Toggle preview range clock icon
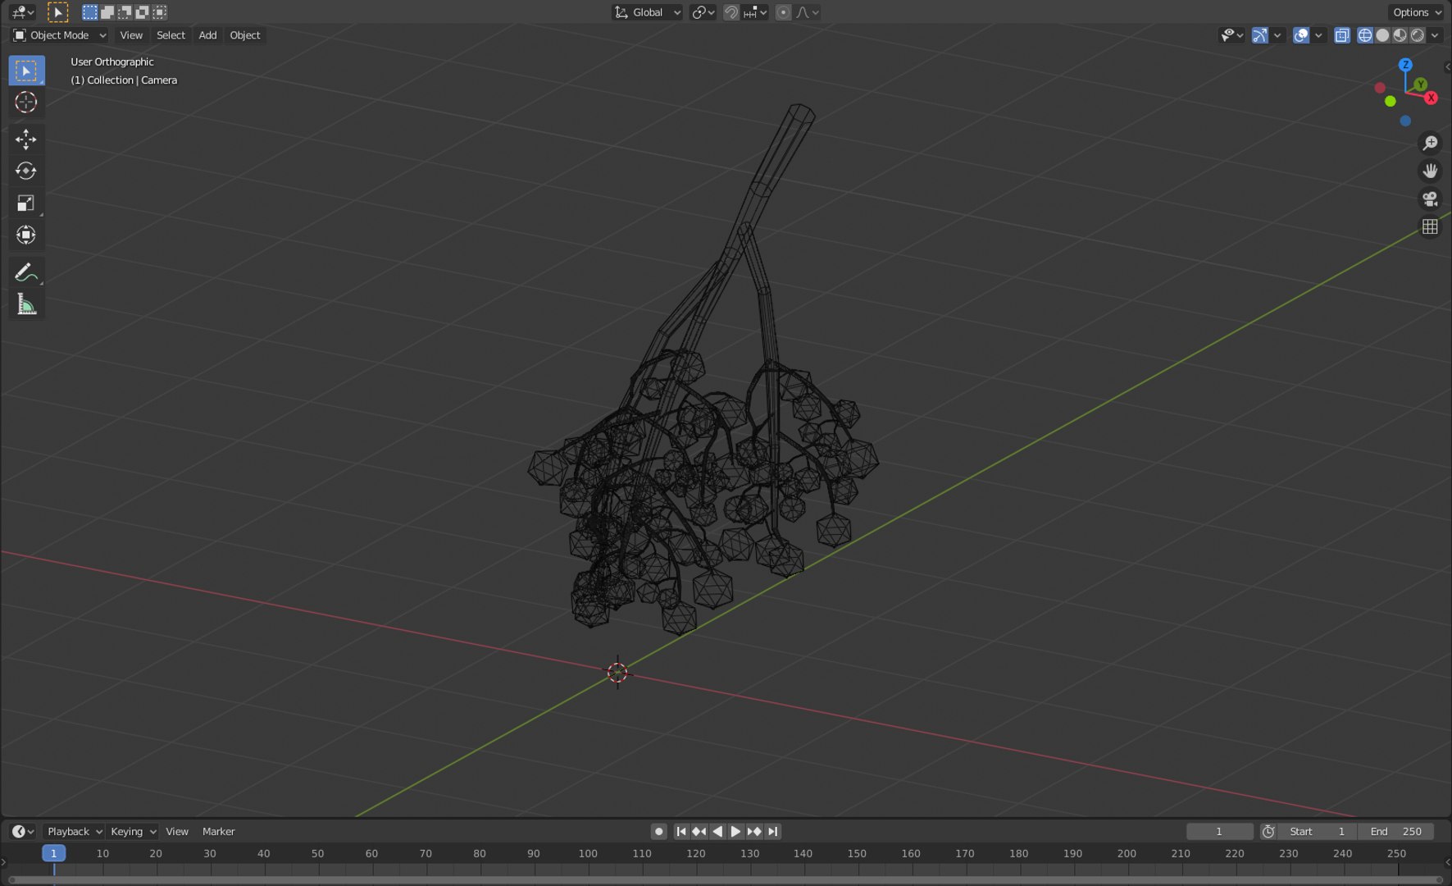Image resolution: width=1452 pixels, height=886 pixels. coord(1268,831)
